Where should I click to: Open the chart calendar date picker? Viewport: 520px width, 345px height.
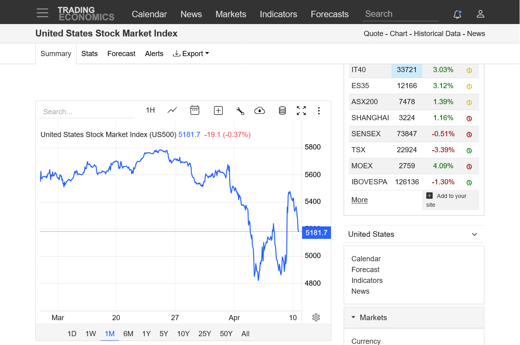tap(195, 110)
